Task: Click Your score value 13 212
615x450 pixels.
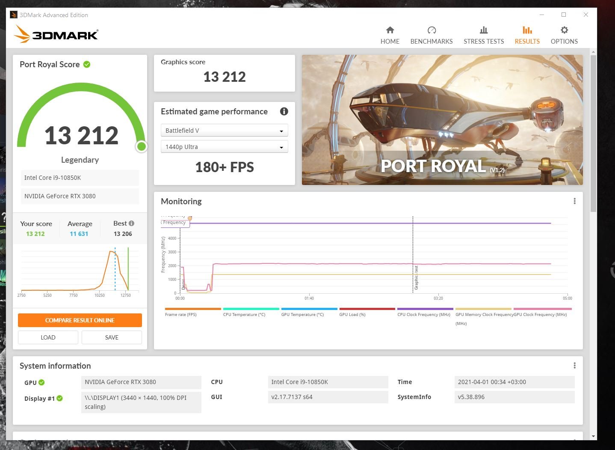Action: tap(35, 234)
